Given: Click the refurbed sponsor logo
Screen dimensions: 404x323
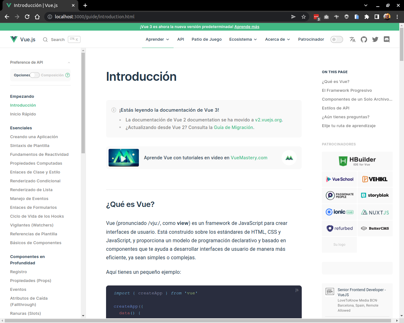Looking at the screenshot, I should tap(340, 228).
